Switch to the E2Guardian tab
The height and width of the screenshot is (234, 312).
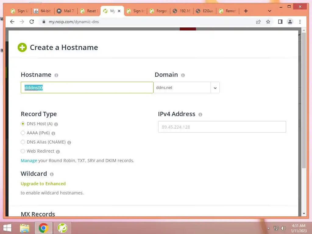pyautogui.click(x=204, y=11)
